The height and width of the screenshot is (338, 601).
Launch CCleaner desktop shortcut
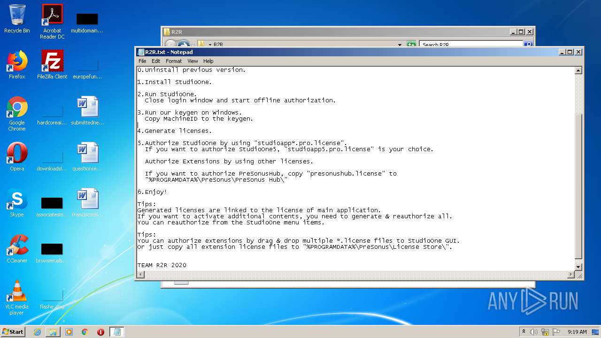pyautogui.click(x=17, y=249)
